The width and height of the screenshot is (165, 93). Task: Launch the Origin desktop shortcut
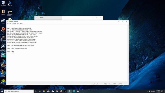pos(3,30)
